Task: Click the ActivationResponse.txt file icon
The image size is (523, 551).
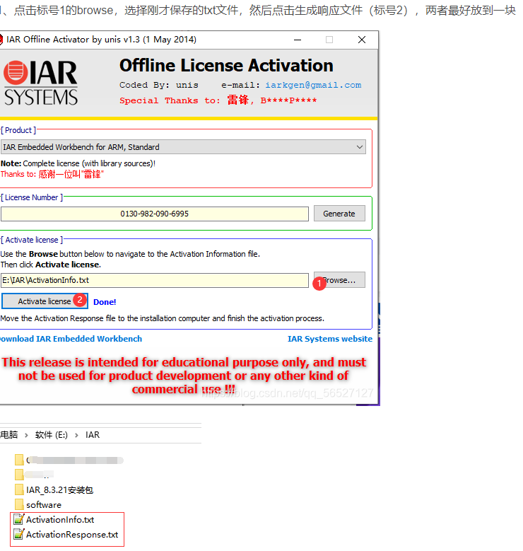Action: point(18,534)
